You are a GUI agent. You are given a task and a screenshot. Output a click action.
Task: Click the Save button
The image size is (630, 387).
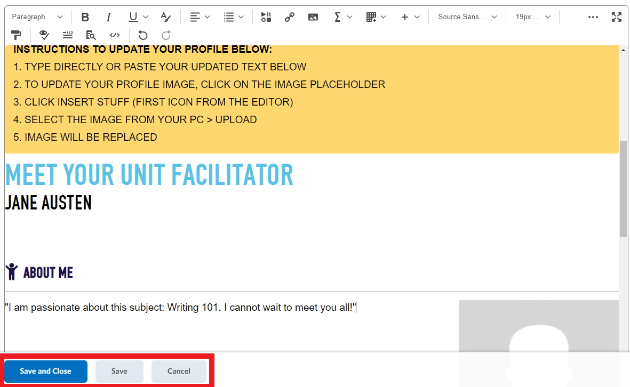(x=119, y=372)
